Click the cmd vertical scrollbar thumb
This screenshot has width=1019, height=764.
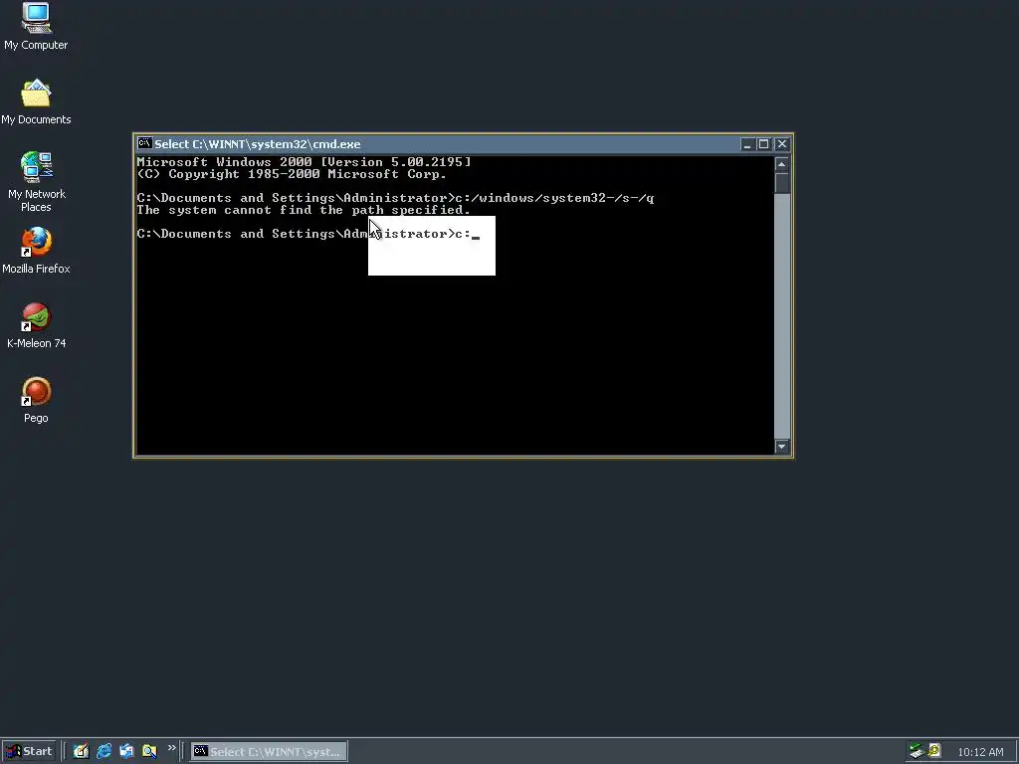782,183
